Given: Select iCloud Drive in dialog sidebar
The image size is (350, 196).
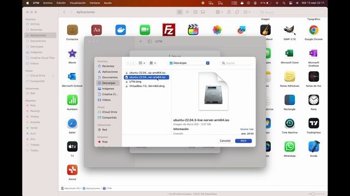Looking at the screenshot, I should pyautogui.click(x=108, y=112).
